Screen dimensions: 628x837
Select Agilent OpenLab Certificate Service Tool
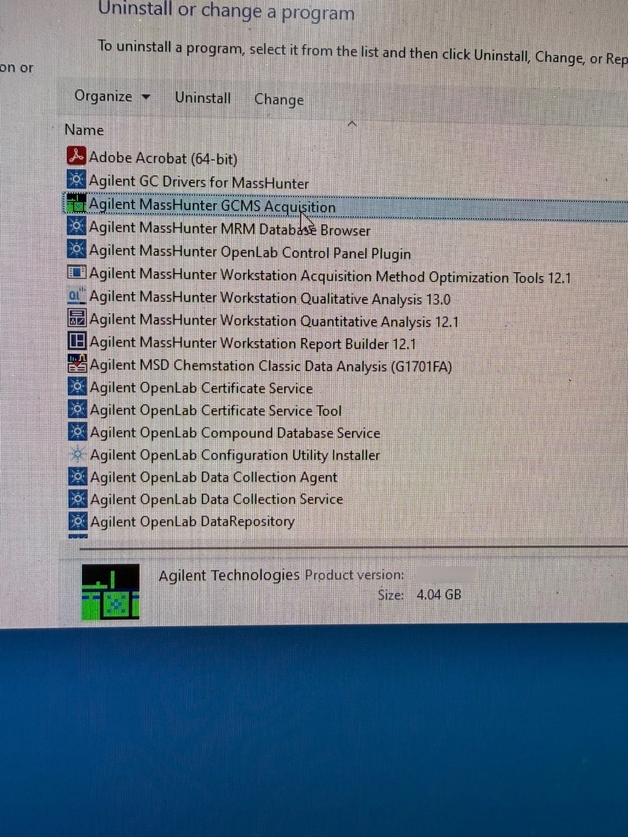[x=216, y=410]
